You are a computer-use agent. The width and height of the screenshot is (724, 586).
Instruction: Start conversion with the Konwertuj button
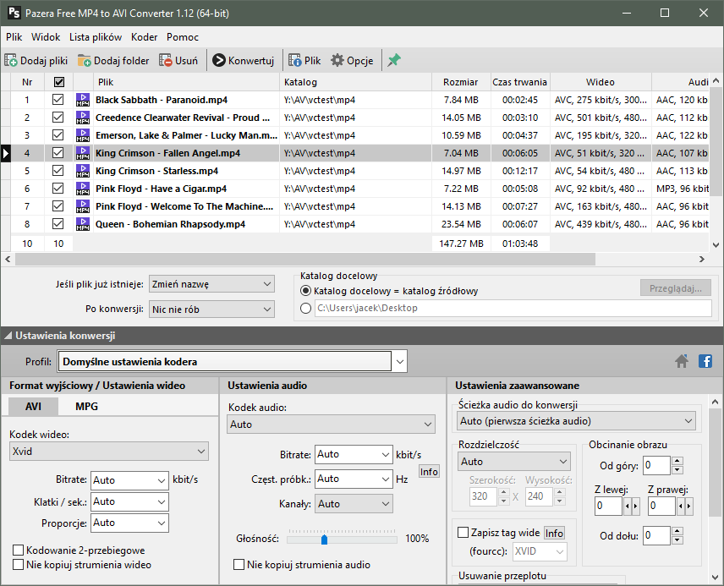click(244, 61)
